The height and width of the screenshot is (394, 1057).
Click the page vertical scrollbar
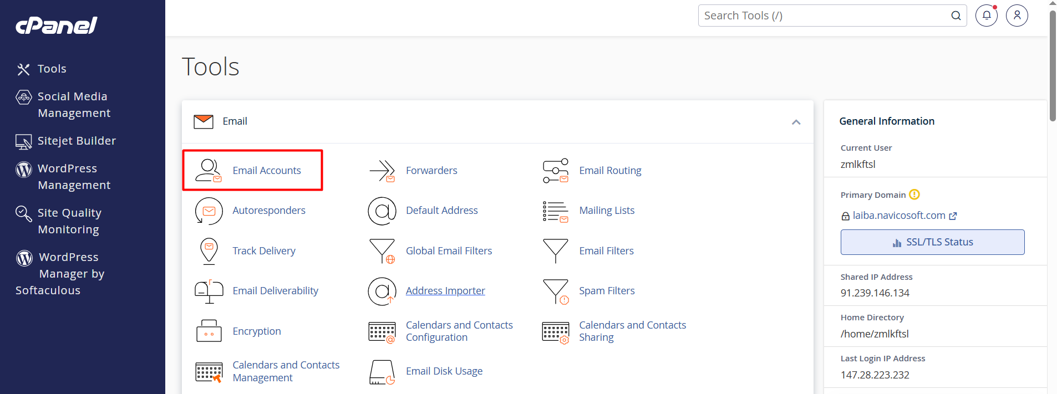[1052, 66]
